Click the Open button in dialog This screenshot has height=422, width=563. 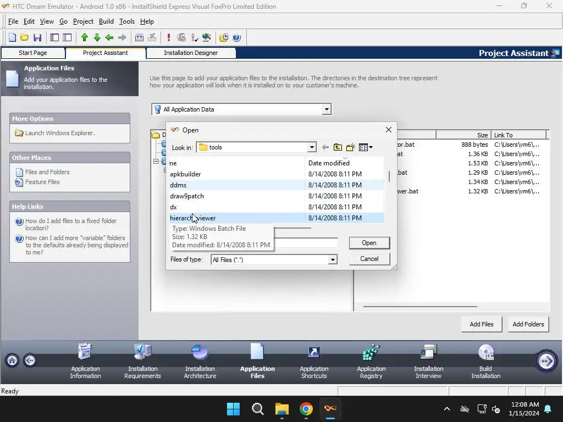point(369,243)
